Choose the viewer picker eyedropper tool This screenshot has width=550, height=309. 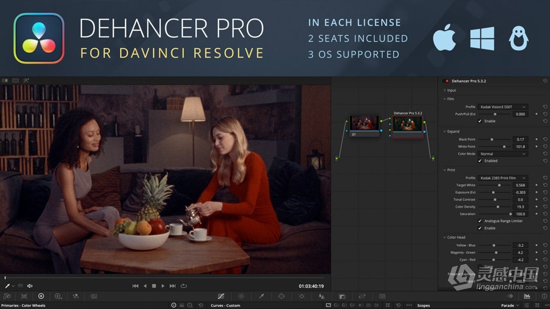(8, 286)
